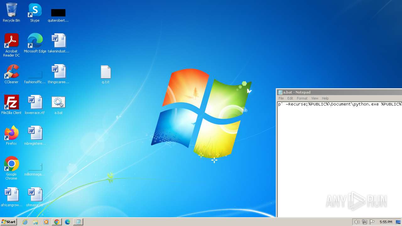Open Notepad View menu

pos(315,98)
